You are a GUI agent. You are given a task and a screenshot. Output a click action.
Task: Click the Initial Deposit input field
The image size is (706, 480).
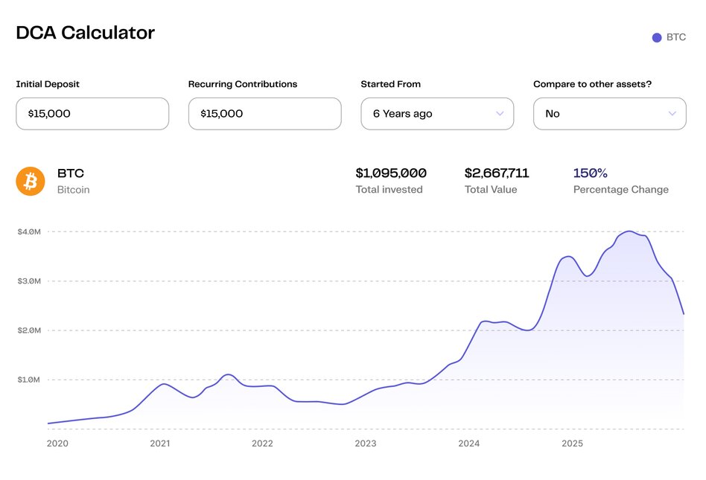click(x=92, y=114)
